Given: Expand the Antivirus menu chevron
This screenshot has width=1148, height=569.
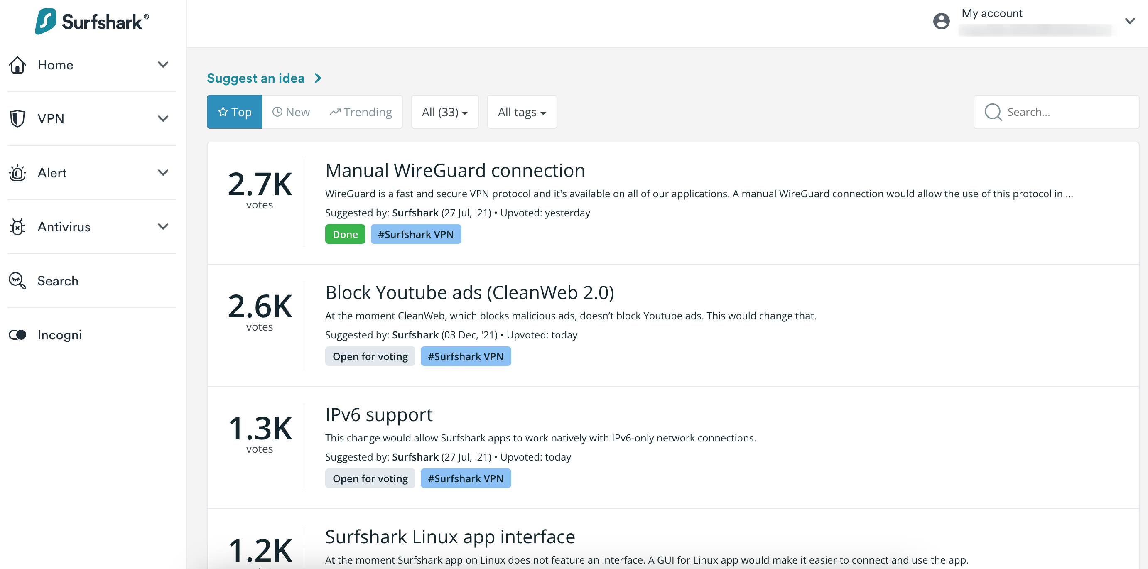Looking at the screenshot, I should pyautogui.click(x=163, y=226).
